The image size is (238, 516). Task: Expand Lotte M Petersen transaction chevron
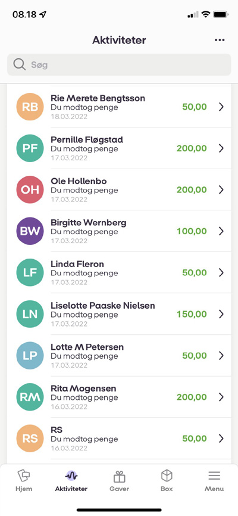pyautogui.click(x=221, y=355)
